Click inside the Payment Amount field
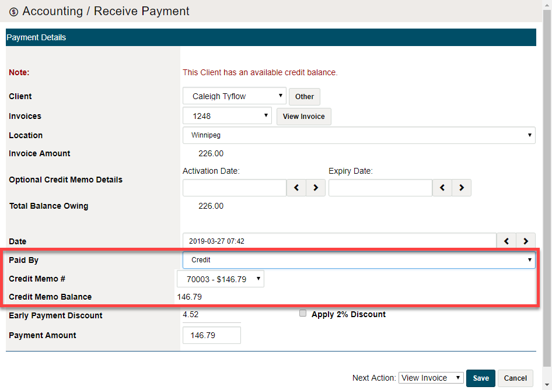The height and width of the screenshot is (390, 552). pos(211,335)
